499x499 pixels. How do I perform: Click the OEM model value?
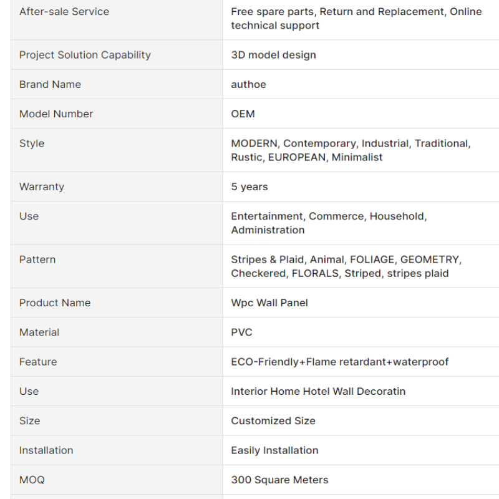tap(243, 114)
